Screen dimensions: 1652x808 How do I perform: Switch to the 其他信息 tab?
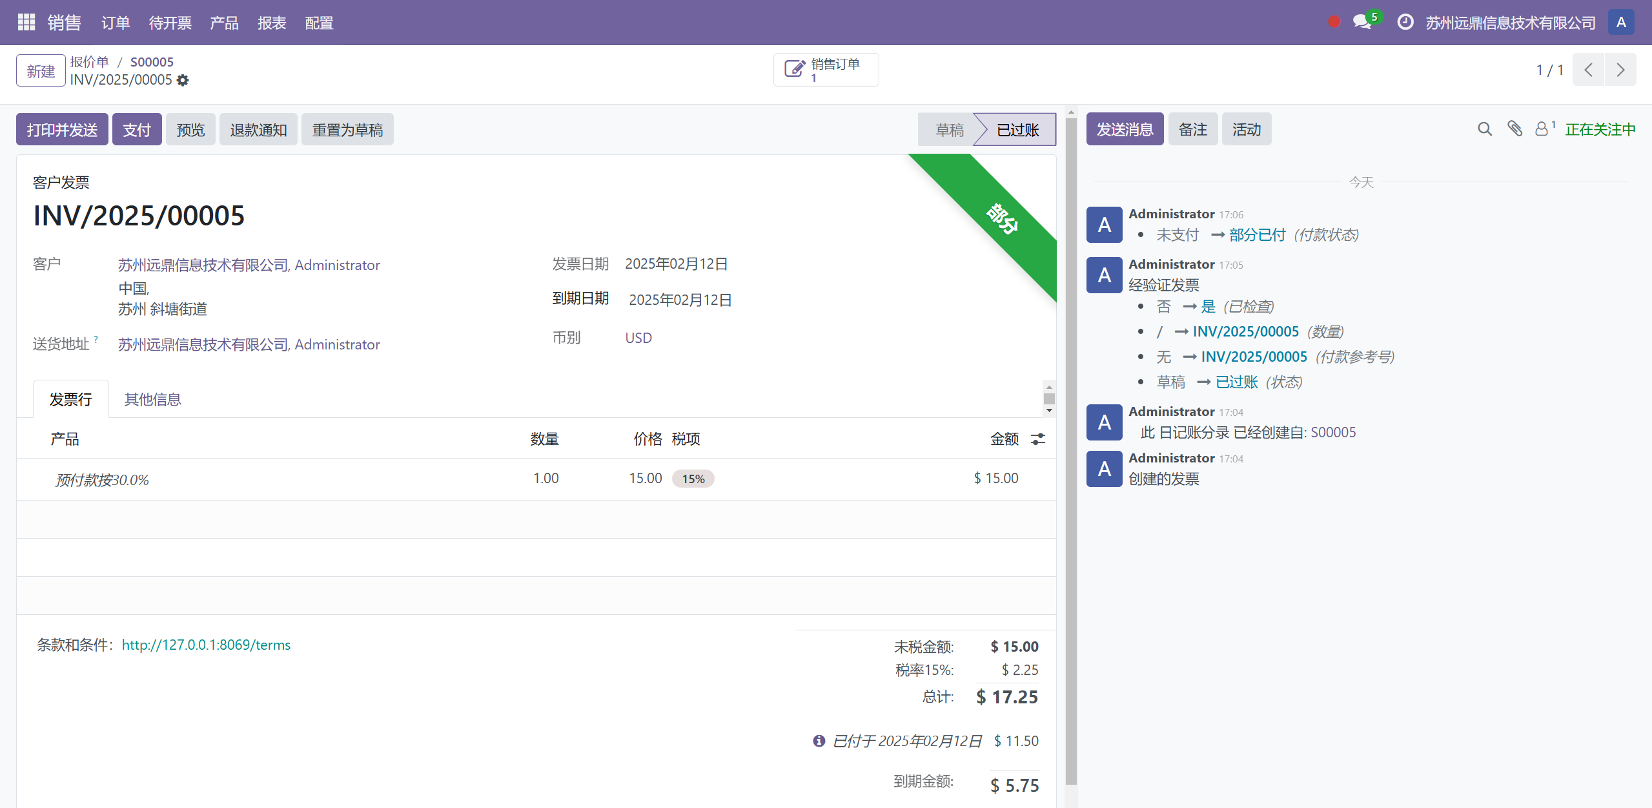[x=152, y=399]
